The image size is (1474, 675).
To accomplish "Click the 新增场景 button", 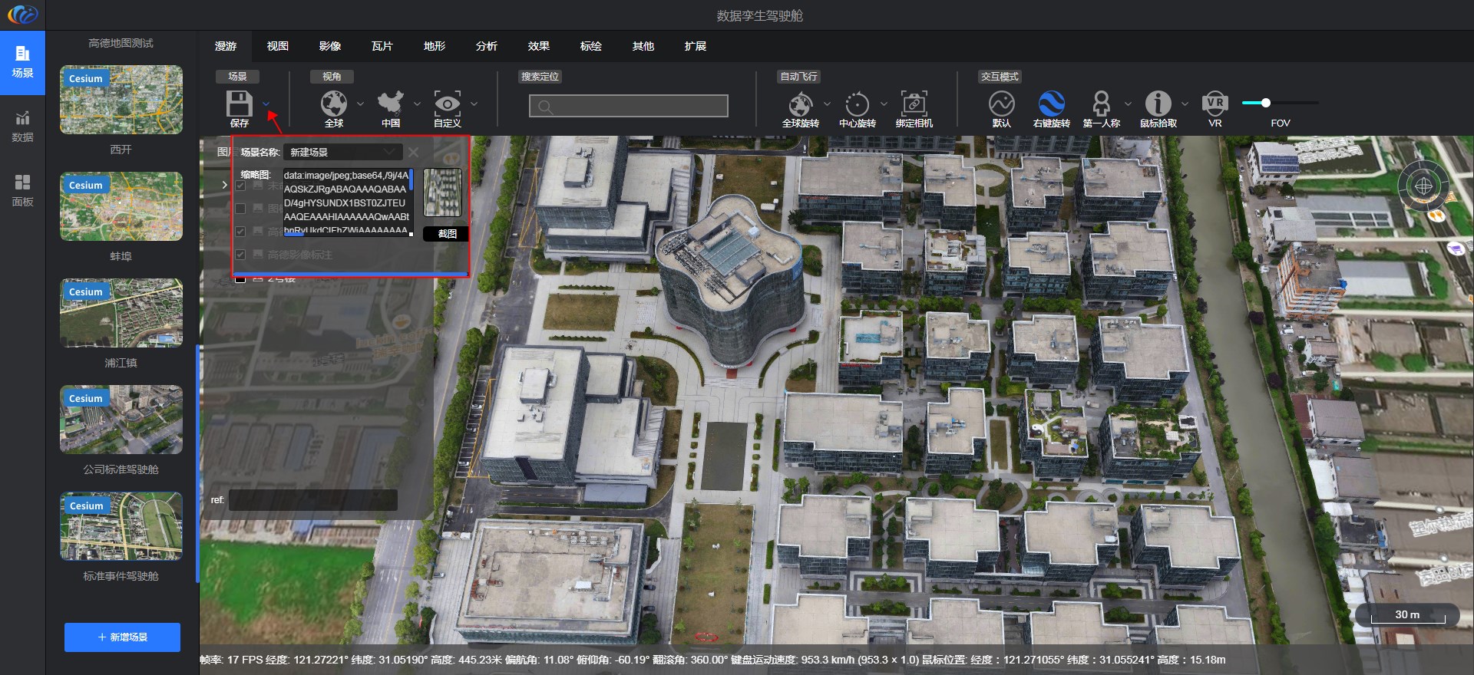I will click(122, 637).
